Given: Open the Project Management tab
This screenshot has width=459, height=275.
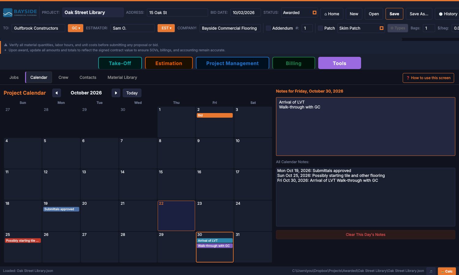Looking at the screenshot, I should [x=232, y=63].
